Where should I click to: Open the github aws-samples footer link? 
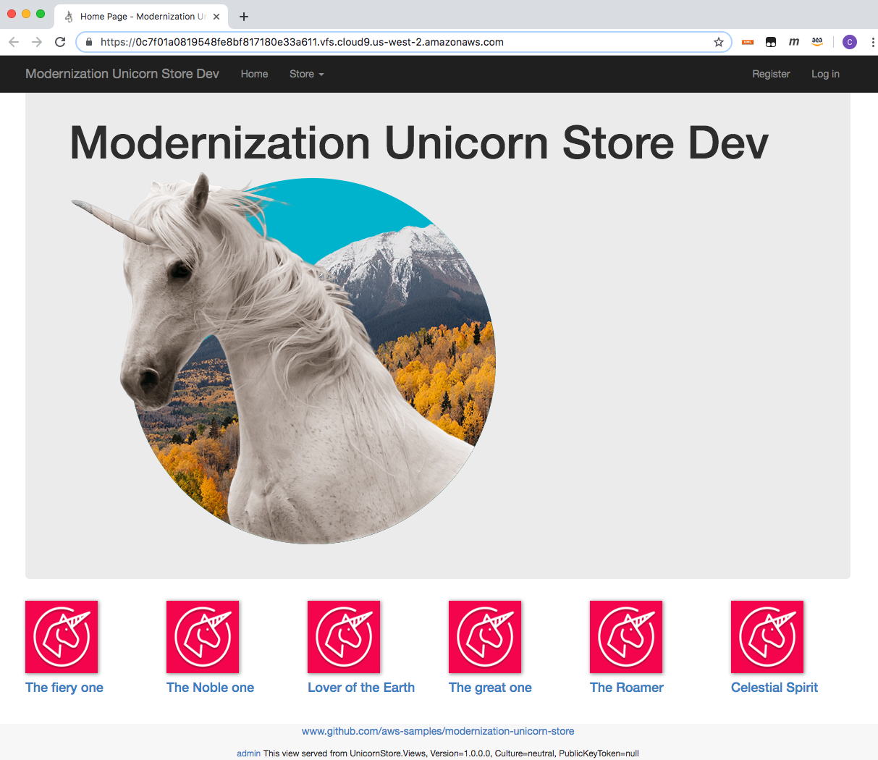(438, 731)
